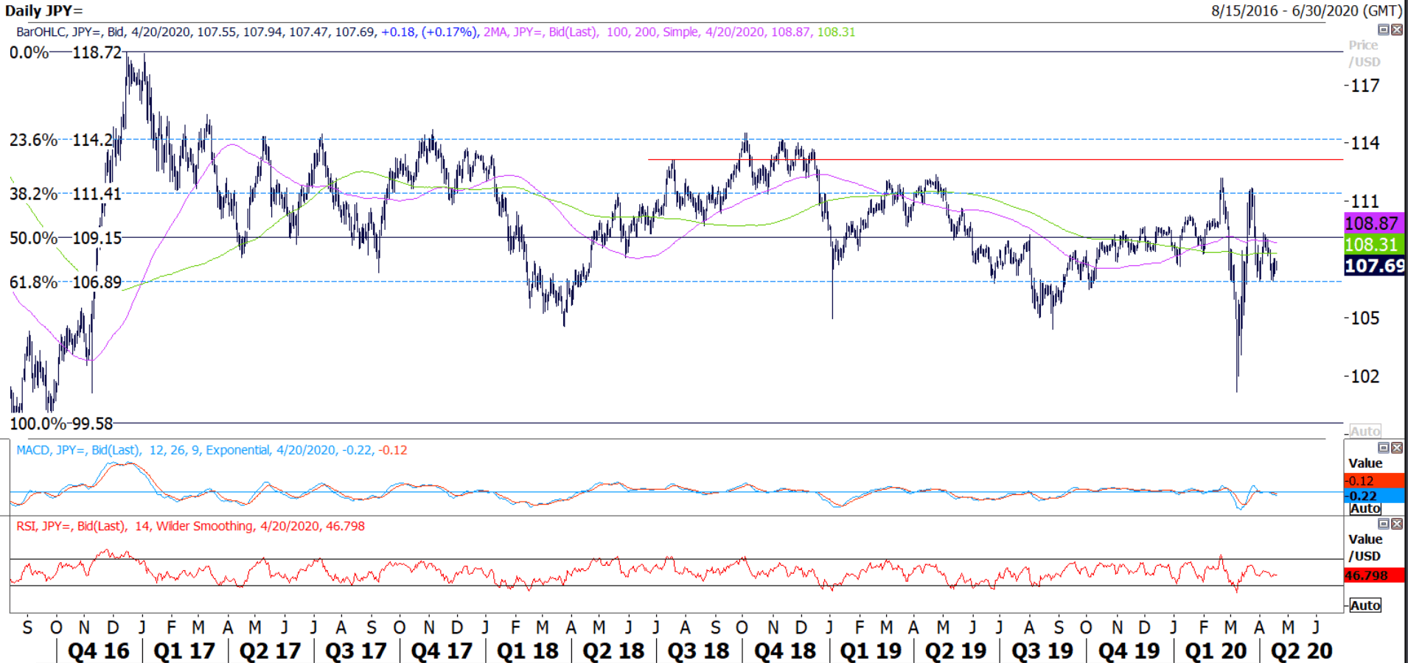This screenshot has width=1408, height=663.
Task: Close the RSI indicator pane
Action: point(1396,524)
